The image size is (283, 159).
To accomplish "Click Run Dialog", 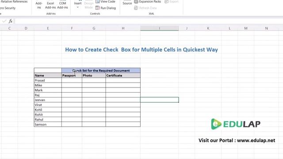I will tap(106, 8).
